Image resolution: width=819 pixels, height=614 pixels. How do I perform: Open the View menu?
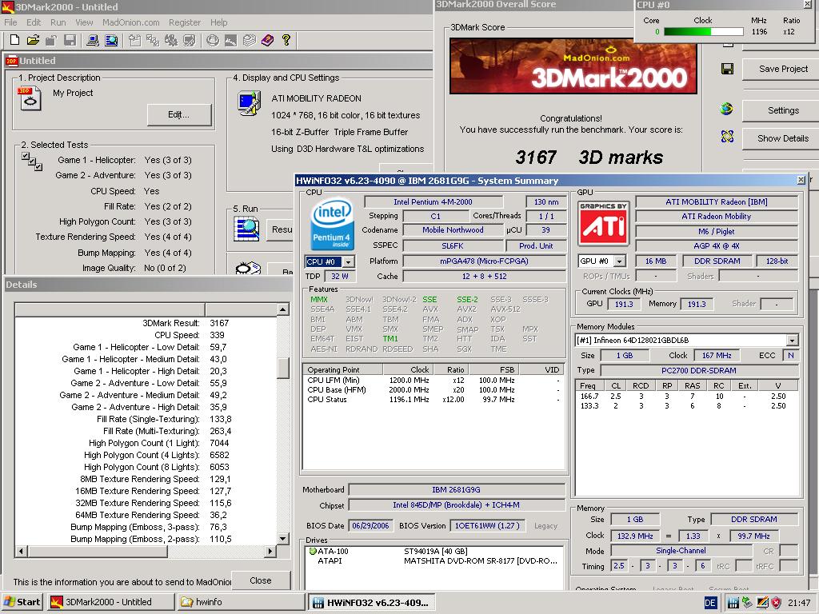click(x=84, y=22)
